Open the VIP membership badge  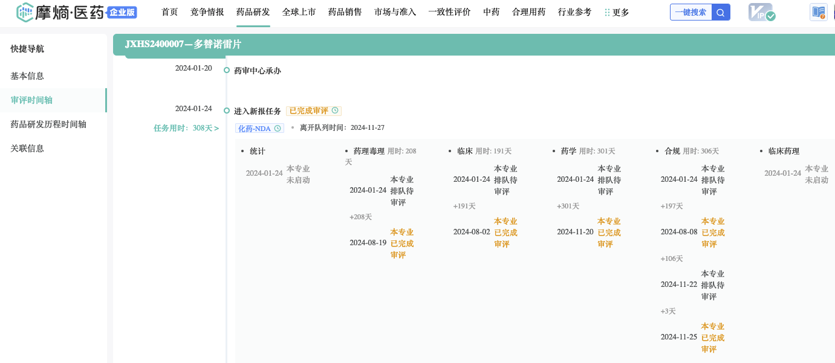click(761, 12)
